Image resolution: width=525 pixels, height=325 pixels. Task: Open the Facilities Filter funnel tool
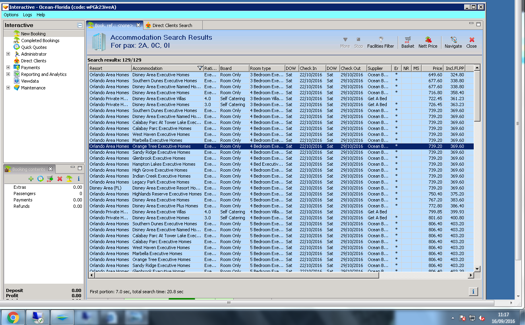[x=380, y=43]
